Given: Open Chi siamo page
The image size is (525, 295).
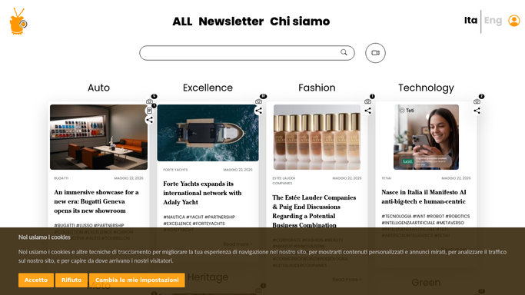Looking at the screenshot, I should tap(300, 22).
